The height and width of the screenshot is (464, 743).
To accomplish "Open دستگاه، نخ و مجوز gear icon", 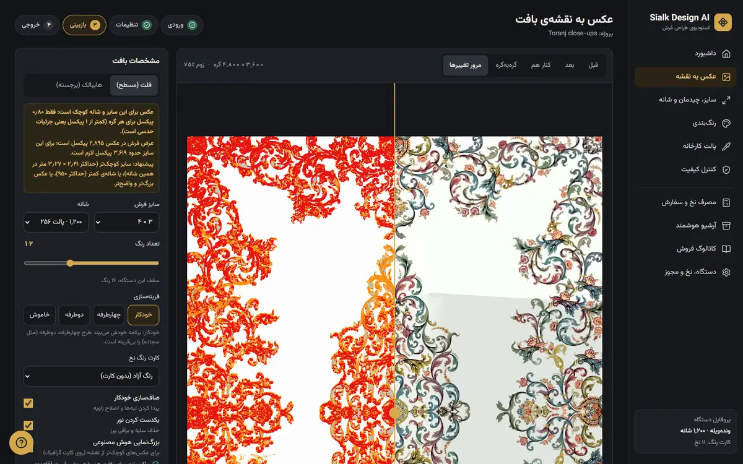I will click(726, 272).
